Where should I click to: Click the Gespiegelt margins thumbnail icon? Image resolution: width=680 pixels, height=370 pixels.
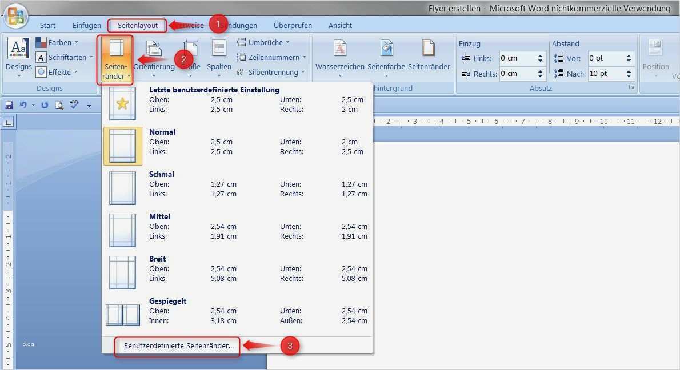click(x=123, y=315)
